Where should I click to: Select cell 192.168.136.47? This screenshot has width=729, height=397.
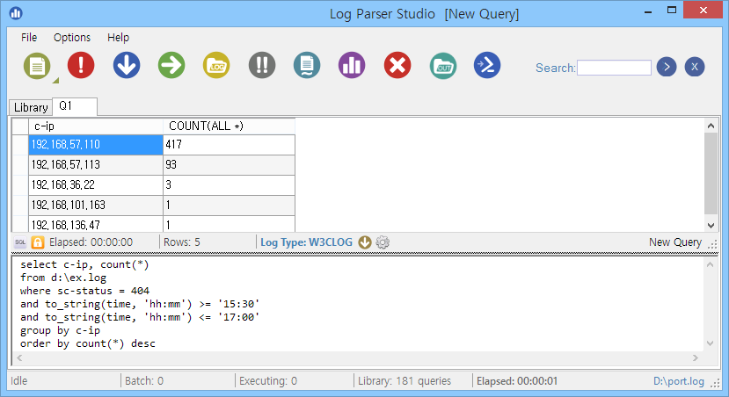pos(96,224)
